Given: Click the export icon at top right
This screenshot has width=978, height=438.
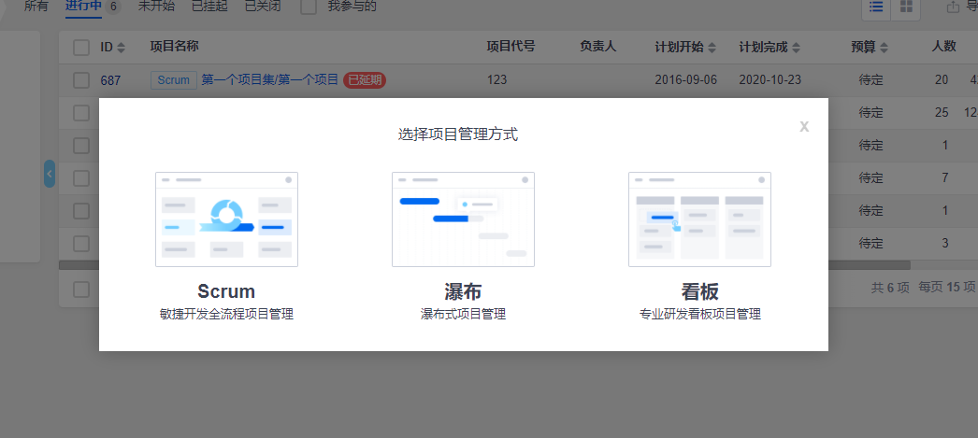Looking at the screenshot, I should pos(953,7).
